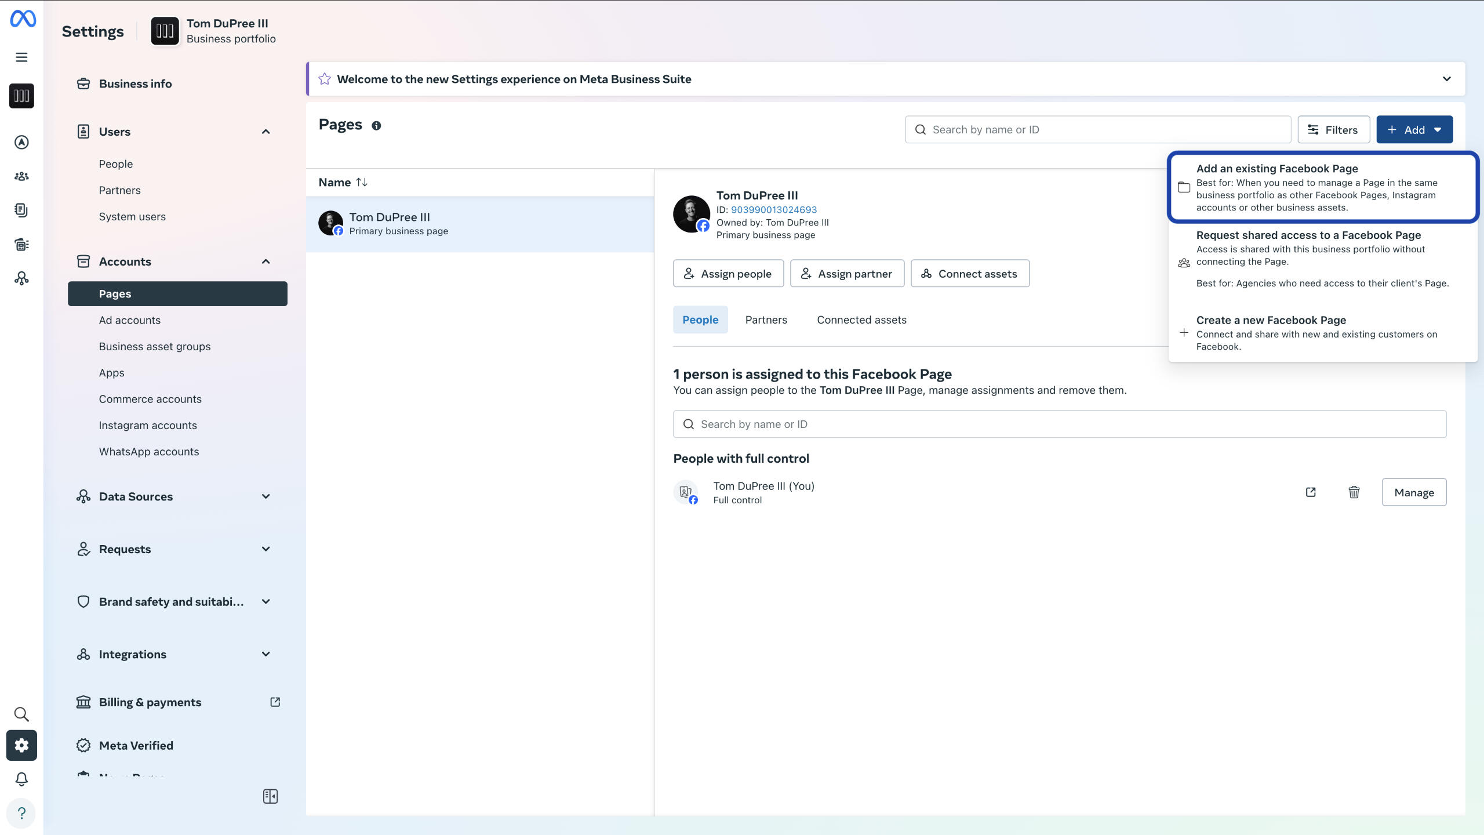1484x835 pixels.
Task: Click the Meta logo icon
Action: pyautogui.click(x=23, y=19)
